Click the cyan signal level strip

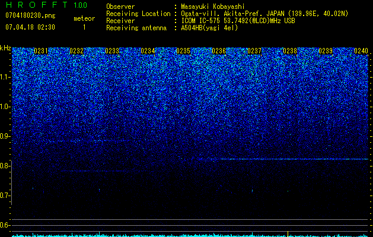click(x=190, y=235)
